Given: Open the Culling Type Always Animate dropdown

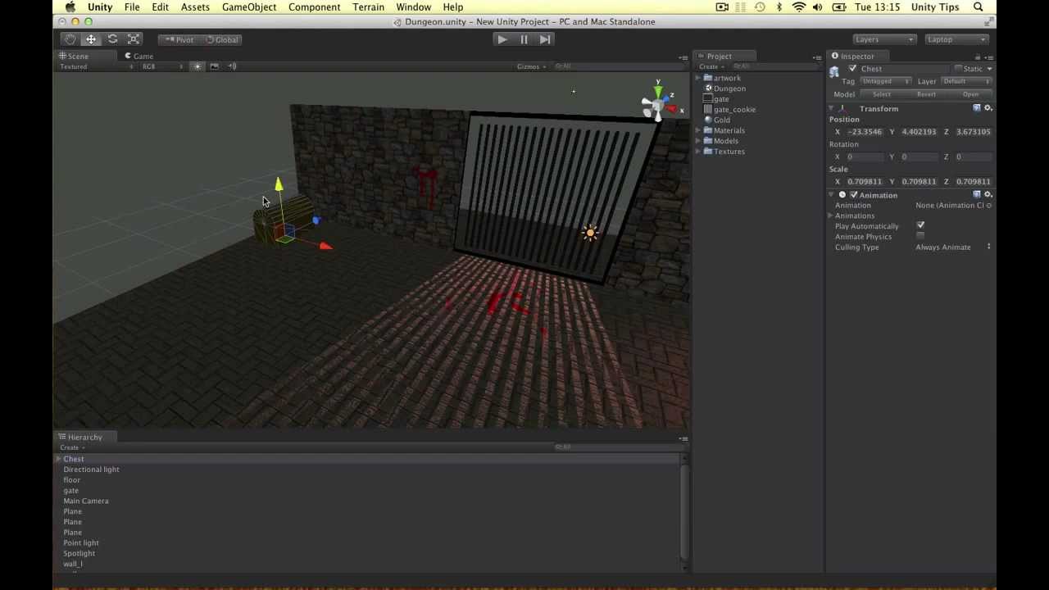Looking at the screenshot, I should pyautogui.click(x=953, y=247).
